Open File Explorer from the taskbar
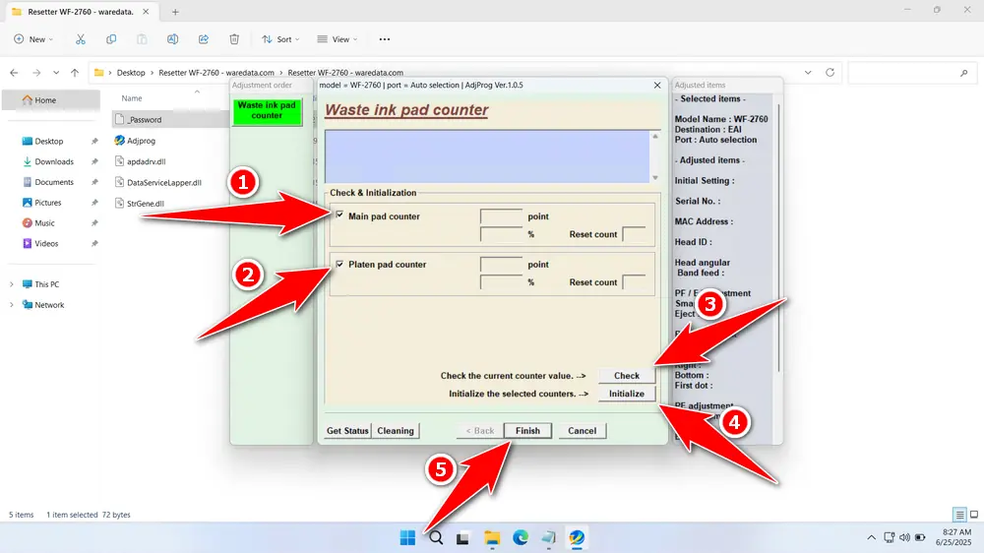984x553 pixels. pos(492,538)
